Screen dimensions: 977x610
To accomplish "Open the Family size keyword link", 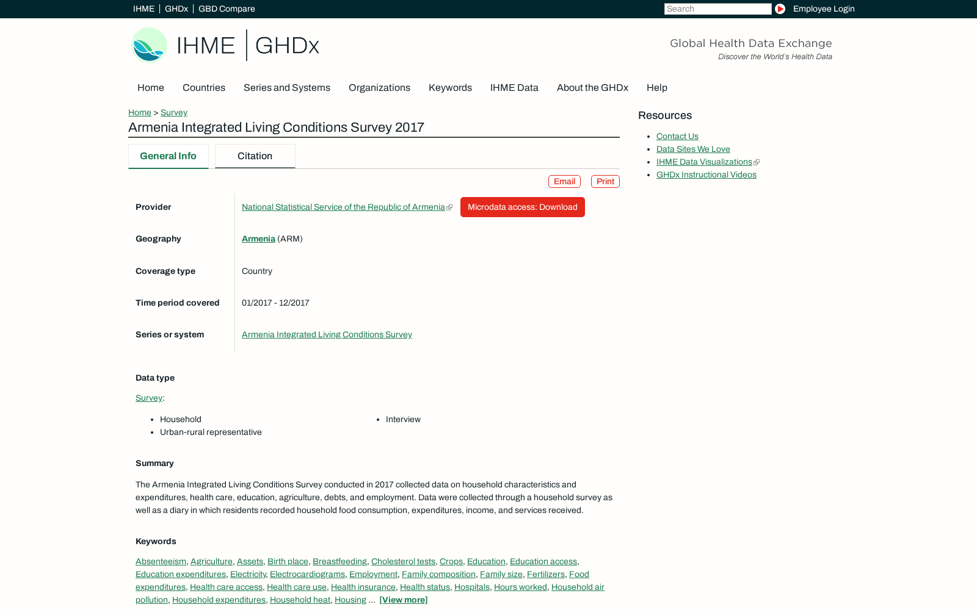I will [501, 574].
